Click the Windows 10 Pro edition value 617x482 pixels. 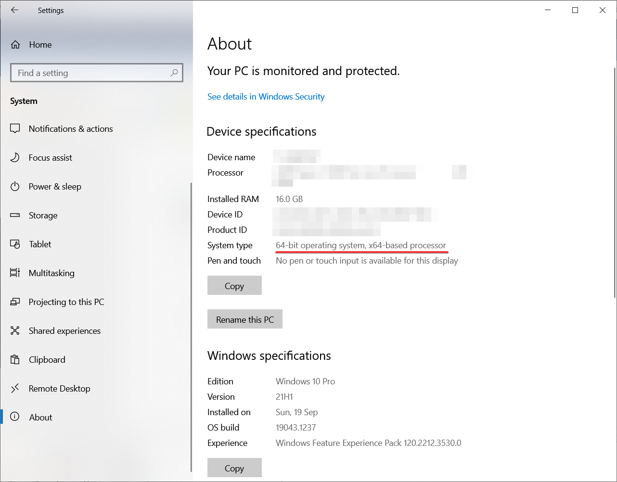tap(305, 381)
